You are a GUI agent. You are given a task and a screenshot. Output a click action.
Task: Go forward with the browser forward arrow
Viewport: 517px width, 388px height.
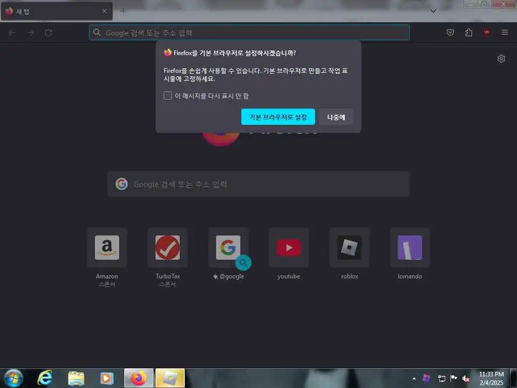click(x=30, y=32)
